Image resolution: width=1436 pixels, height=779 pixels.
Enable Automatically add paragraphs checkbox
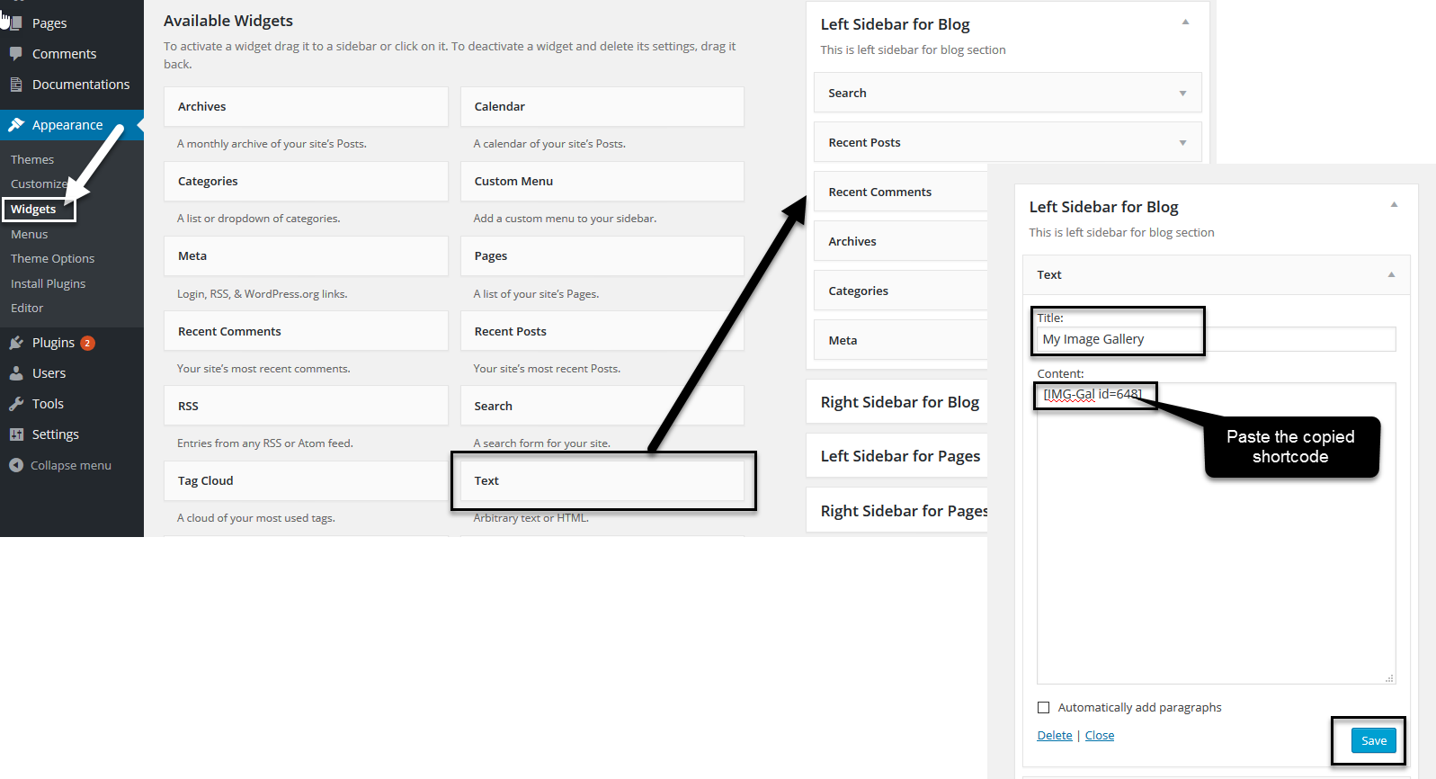pos(1043,708)
